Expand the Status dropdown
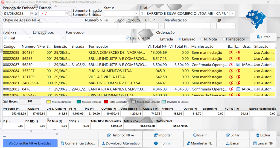280x148 pixels. [x=136, y=13]
